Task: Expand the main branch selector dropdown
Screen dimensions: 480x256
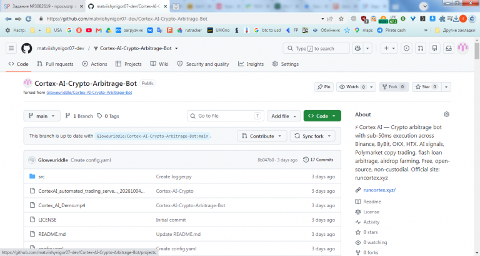Action: [42, 116]
